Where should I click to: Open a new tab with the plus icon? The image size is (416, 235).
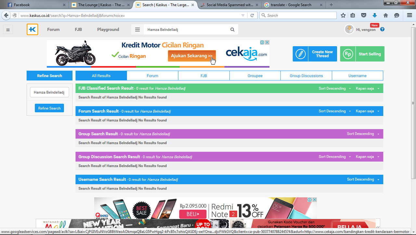pyautogui.click(x=331, y=5)
